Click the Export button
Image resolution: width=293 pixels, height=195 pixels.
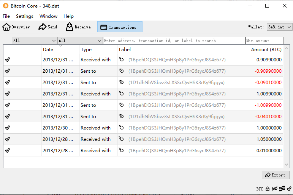click(x=276, y=175)
